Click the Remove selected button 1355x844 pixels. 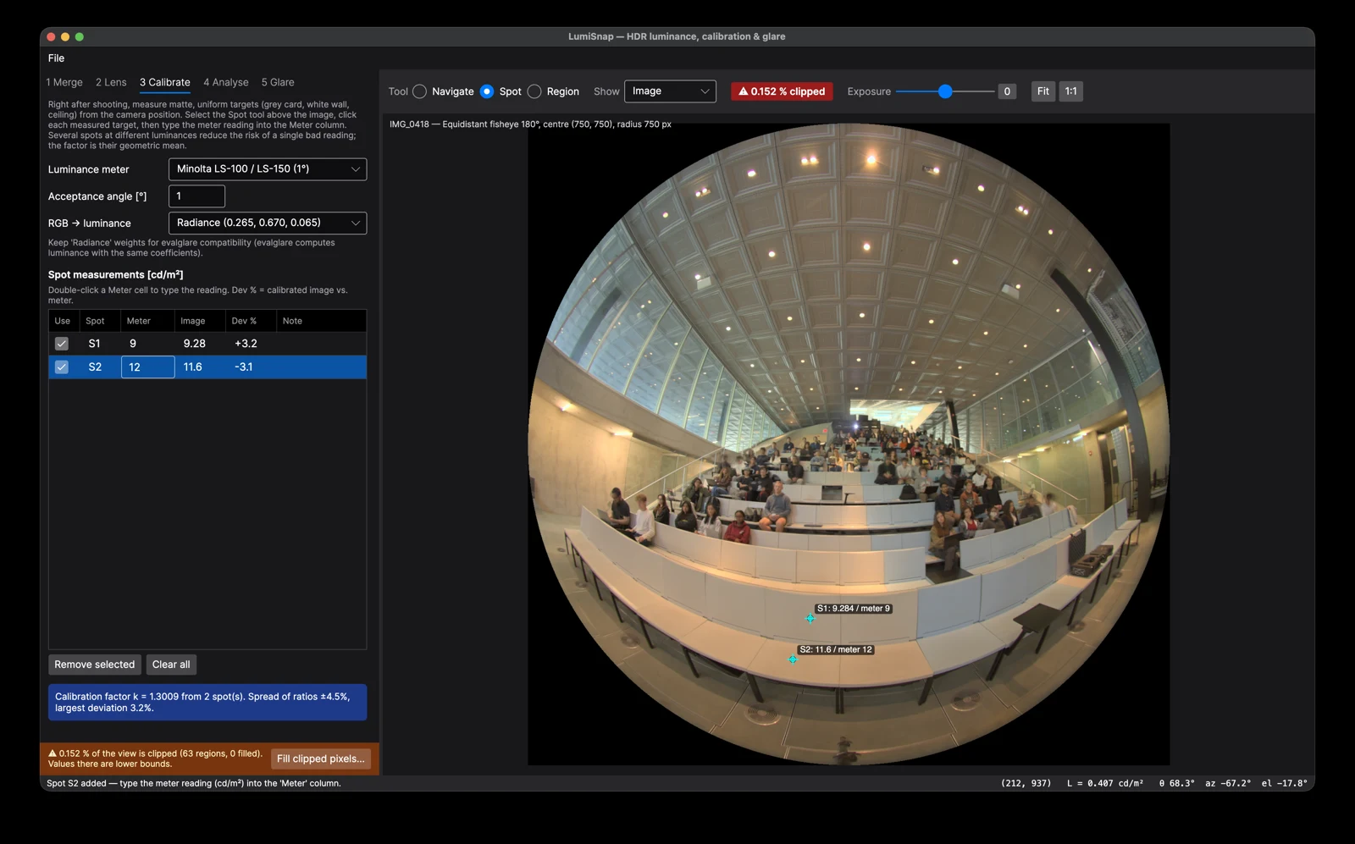[x=95, y=665]
